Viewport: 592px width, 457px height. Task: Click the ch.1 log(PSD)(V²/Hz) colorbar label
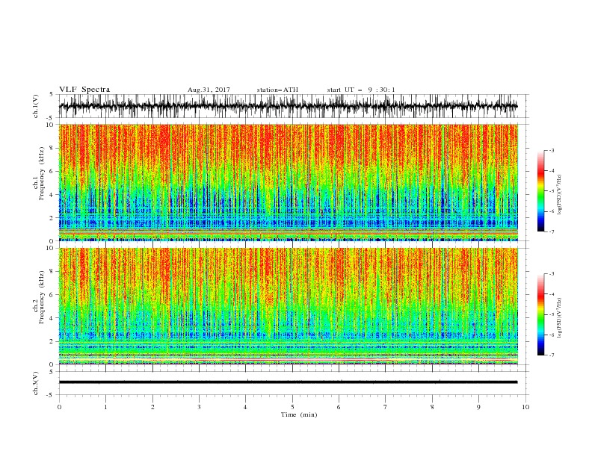[x=559, y=195]
